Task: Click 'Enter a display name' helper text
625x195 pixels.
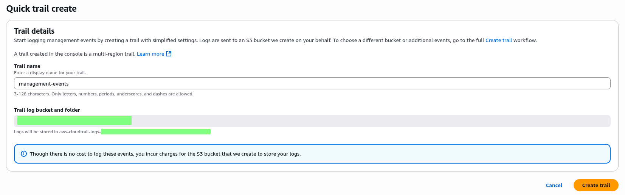Action: [x=50, y=73]
